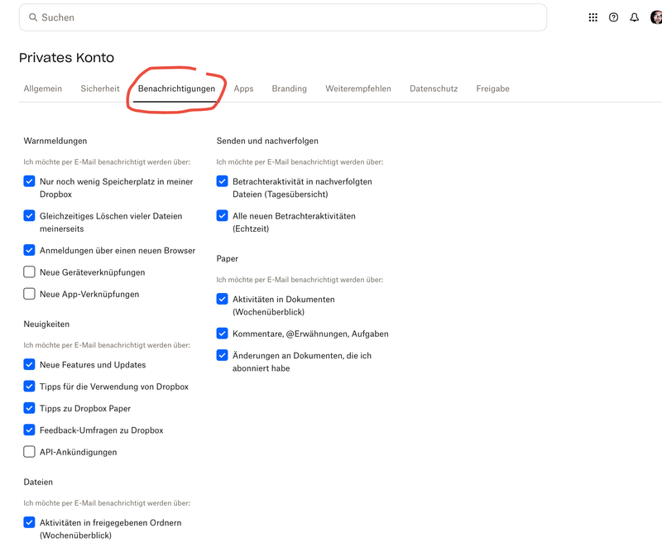Select the Benachrichtigungen tab
662x543 pixels.
[x=176, y=89]
